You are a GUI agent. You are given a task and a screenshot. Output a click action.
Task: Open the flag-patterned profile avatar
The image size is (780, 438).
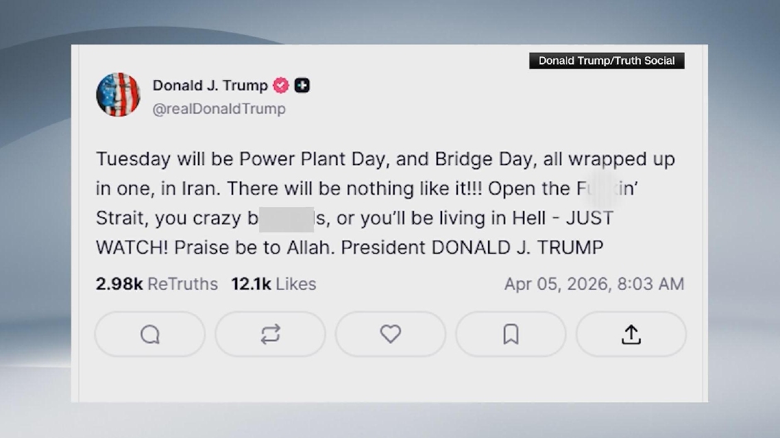click(x=118, y=95)
